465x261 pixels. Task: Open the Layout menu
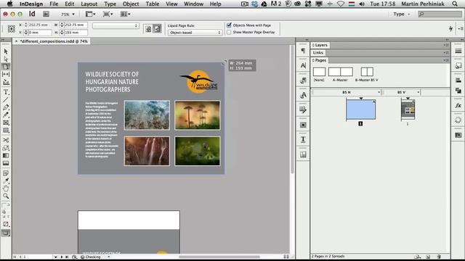[x=89, y=4]
